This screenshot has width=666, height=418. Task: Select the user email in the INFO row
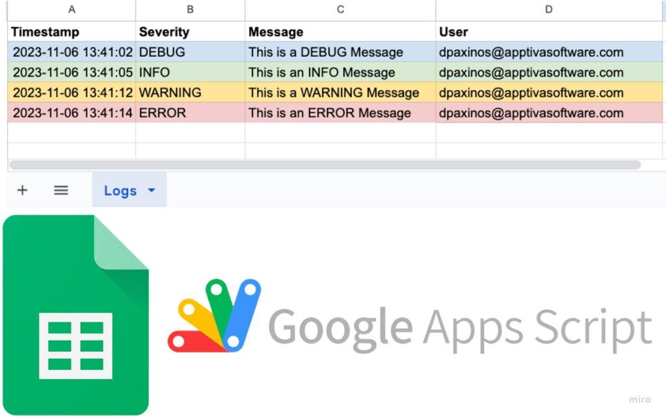549,73
